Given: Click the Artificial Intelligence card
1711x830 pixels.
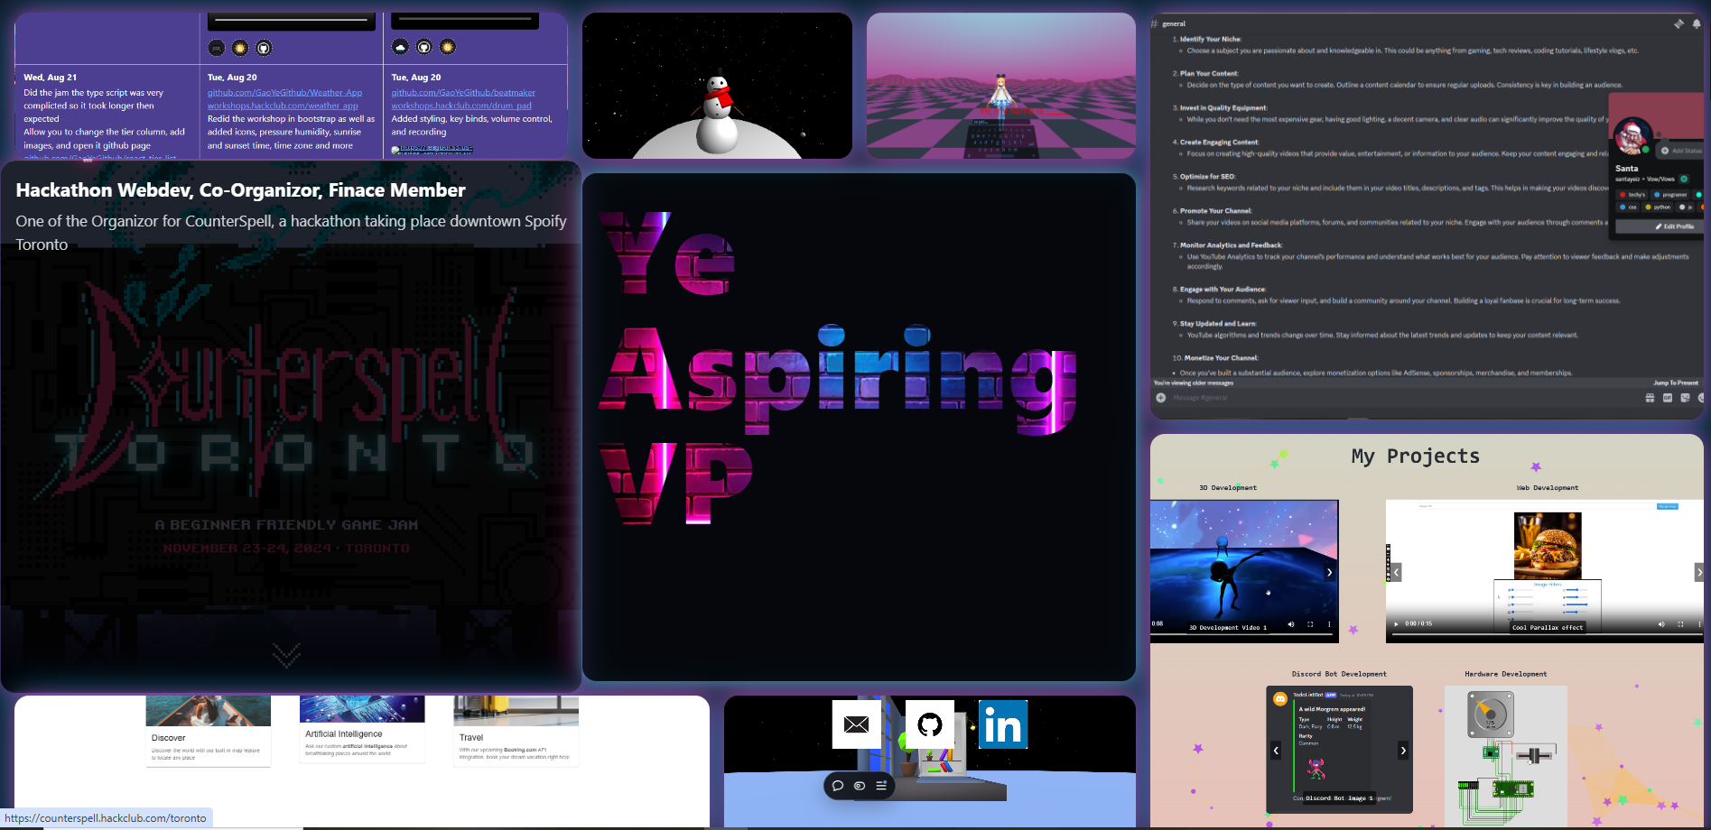Looking at the screenshot, I should coord(362,729).
